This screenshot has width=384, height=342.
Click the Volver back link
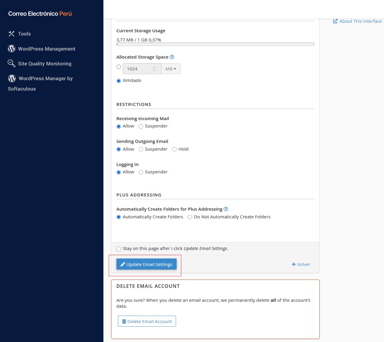tap(301, 264)
